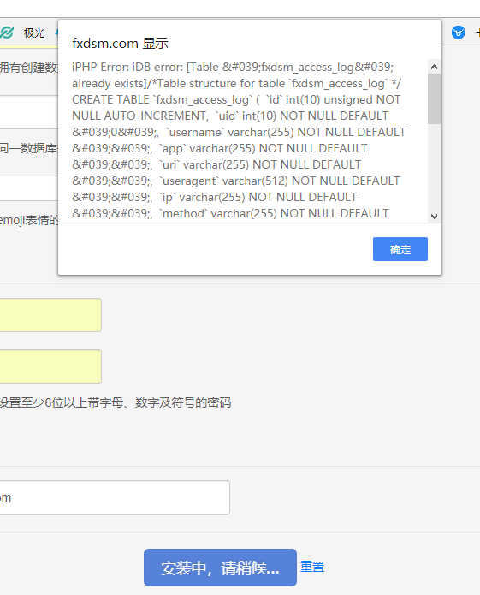Click the 安装中,请稍候... install button

pyautogui.click(x=220, y=568)
